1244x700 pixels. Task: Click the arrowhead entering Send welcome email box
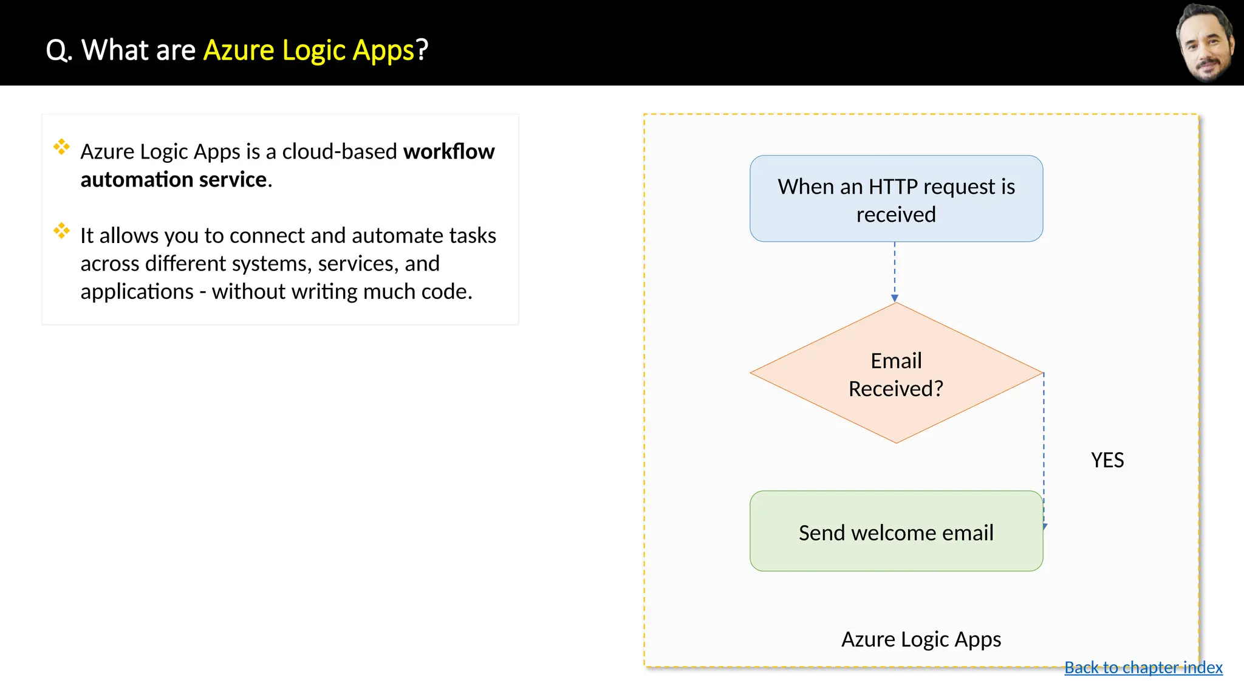[x=1045, y=526]
